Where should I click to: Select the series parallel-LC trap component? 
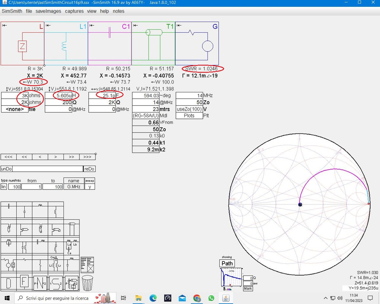[9, 246]
